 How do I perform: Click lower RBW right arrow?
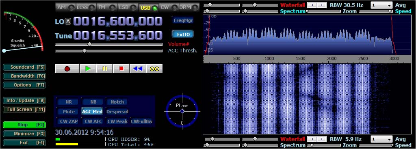[x=322, y=139]
